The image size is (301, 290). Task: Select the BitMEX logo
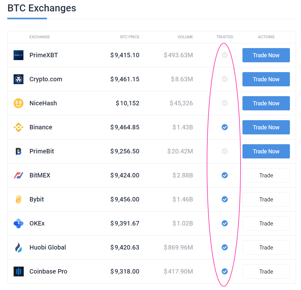[x=18, y=175]
